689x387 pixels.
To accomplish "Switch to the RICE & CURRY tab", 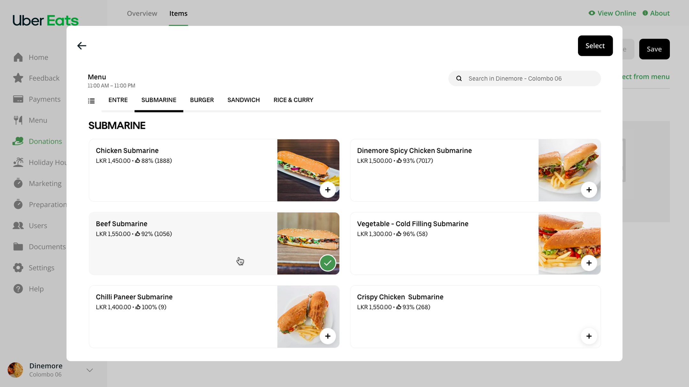I will pyautogui.click(x=293, y=100).
